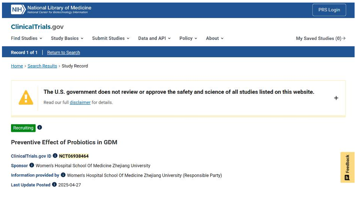Open the Feedback side tab
Screen dimensions: 358x197
tap(347, 167)
